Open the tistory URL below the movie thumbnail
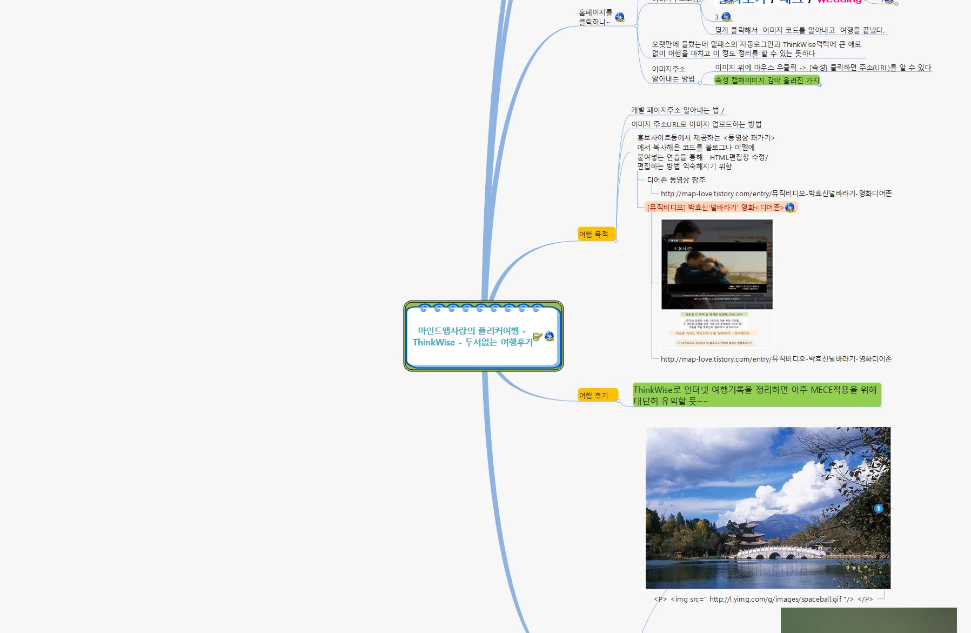Viewport: 971px width, 633px height. click(x=776, y=359)
